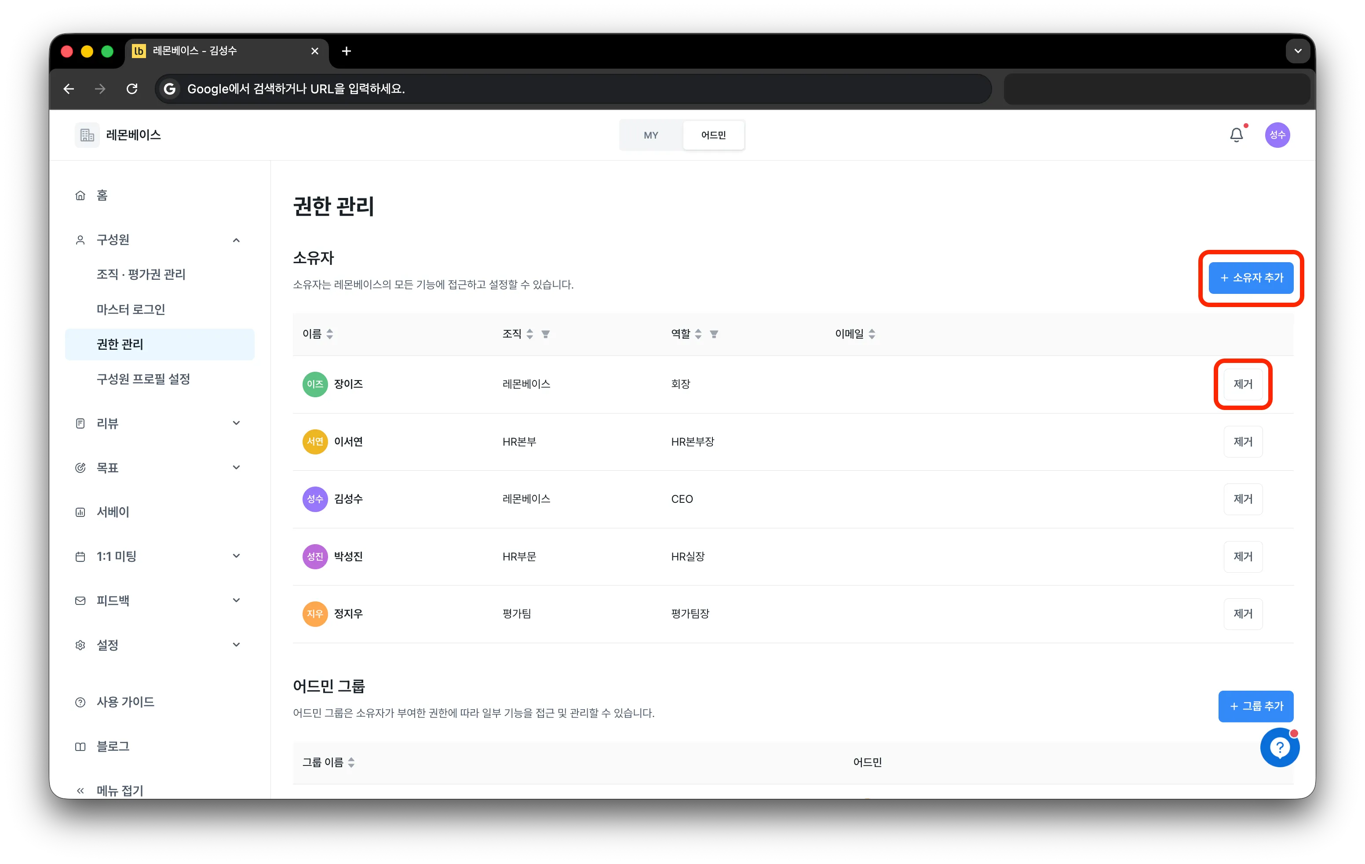The height and width of the screenshot is (864, 1365).
Task: Go to 홈 in the sidebar
Action: point(159,195)
